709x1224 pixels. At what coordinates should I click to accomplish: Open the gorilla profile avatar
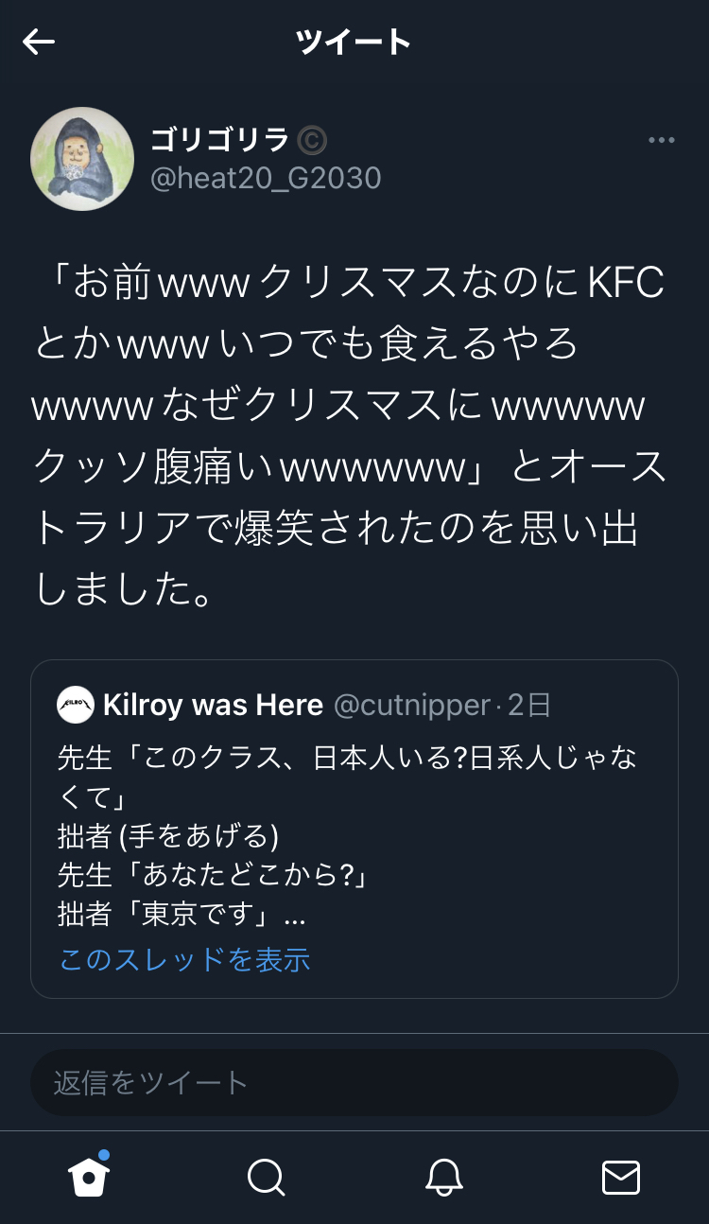[x=82, y=159]
